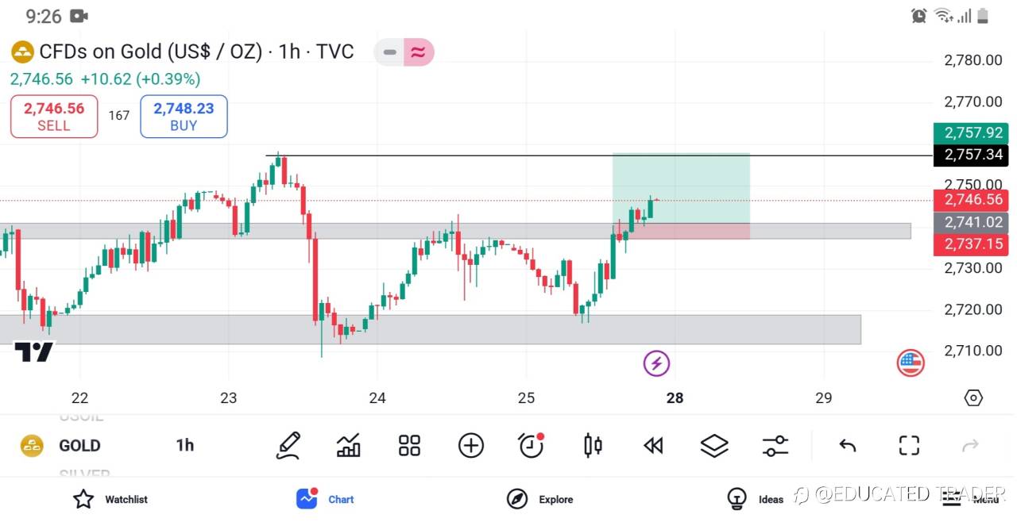
Task: Open the layout grid icon
Action: 409,445
